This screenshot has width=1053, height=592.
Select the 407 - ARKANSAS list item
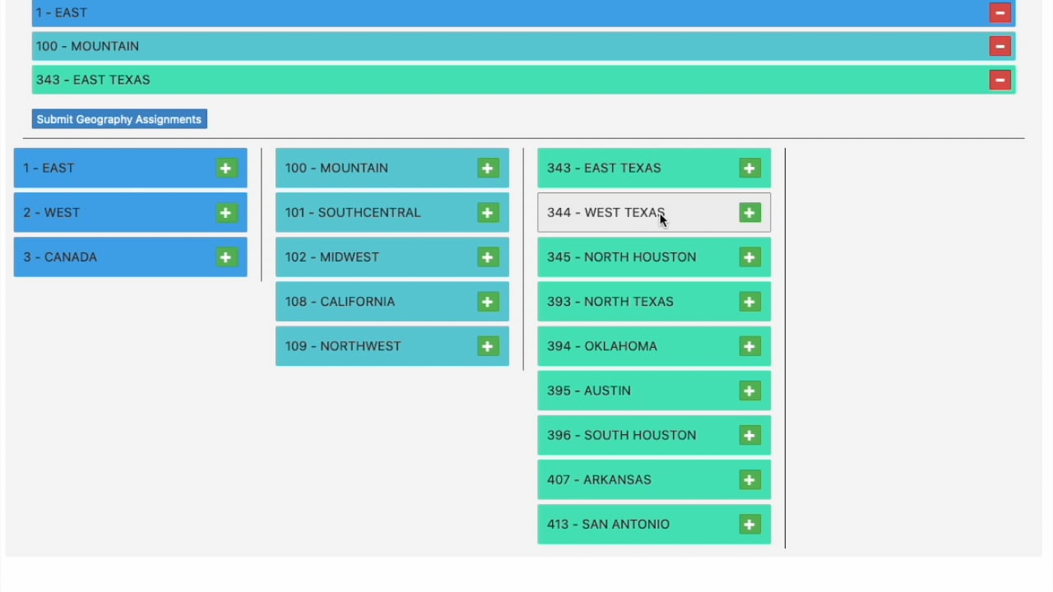pyautogui.click(x=654, y=479)
